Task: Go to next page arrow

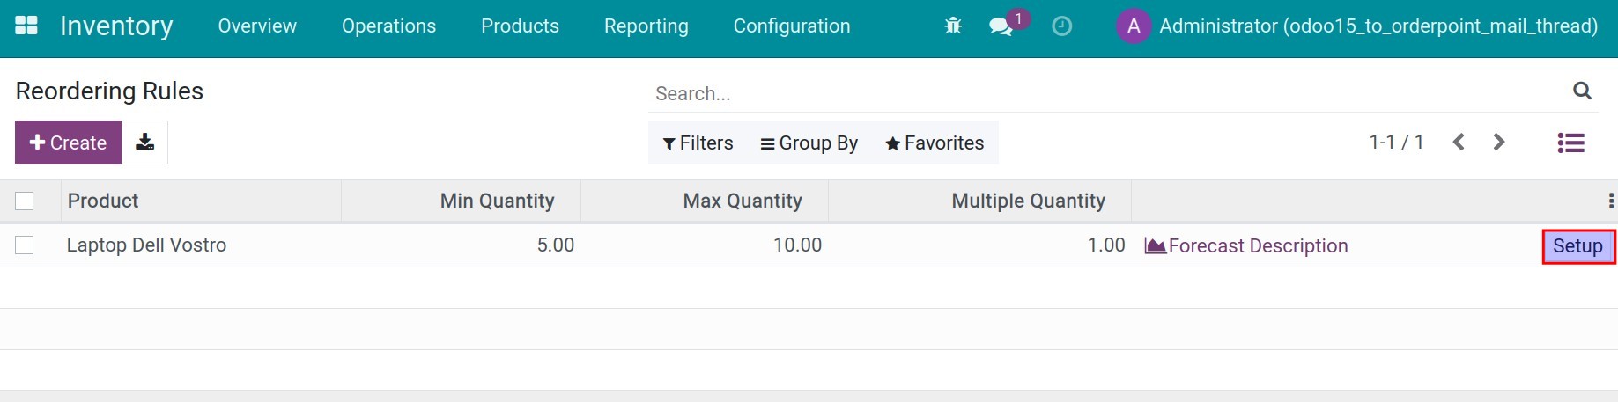Action: pyautogui.click(x=1499, y=143)
